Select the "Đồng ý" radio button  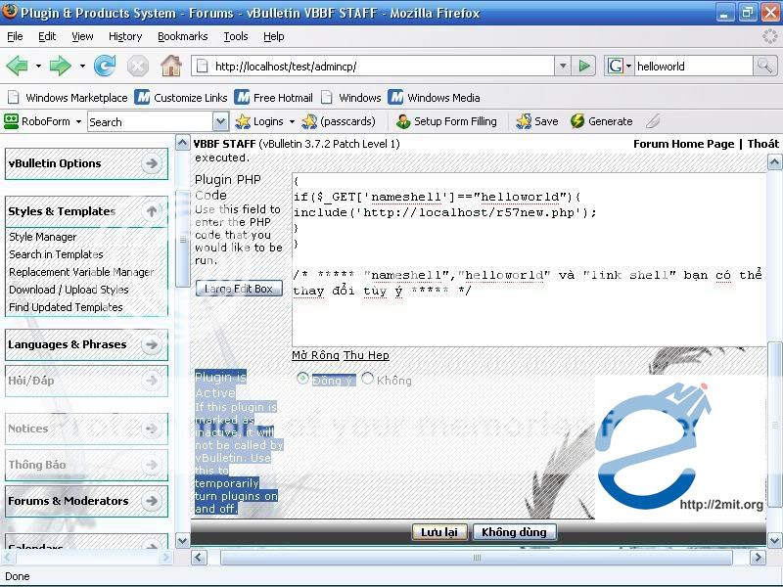pyautogui.click(x=302, y=379)
